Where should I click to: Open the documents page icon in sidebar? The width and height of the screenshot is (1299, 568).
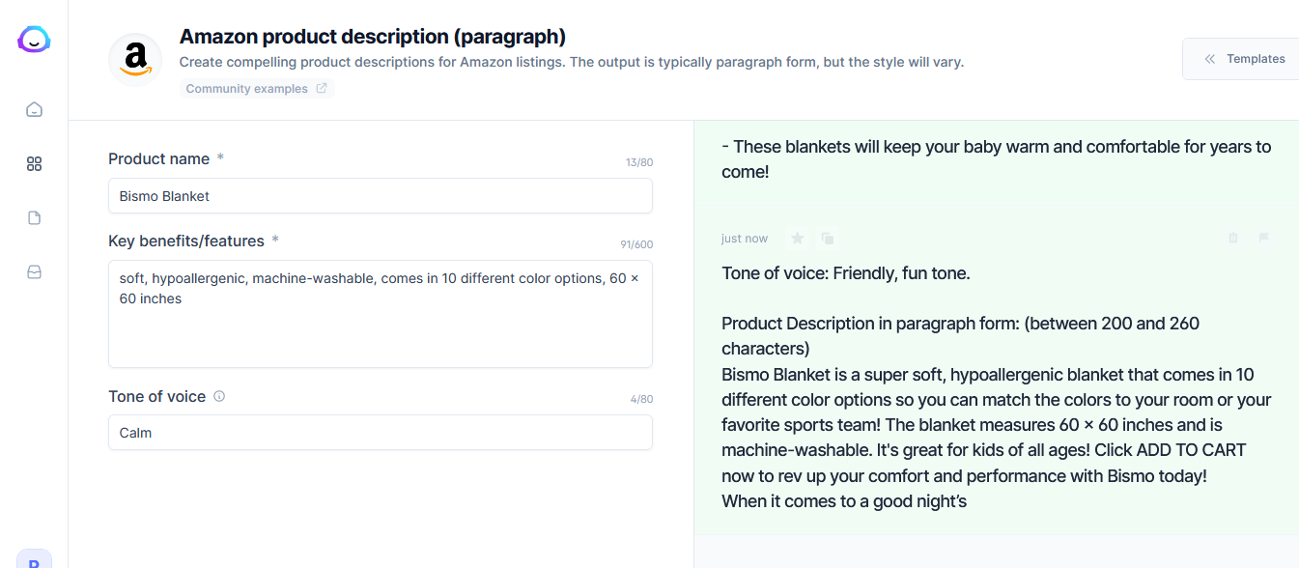click(34, 218)
